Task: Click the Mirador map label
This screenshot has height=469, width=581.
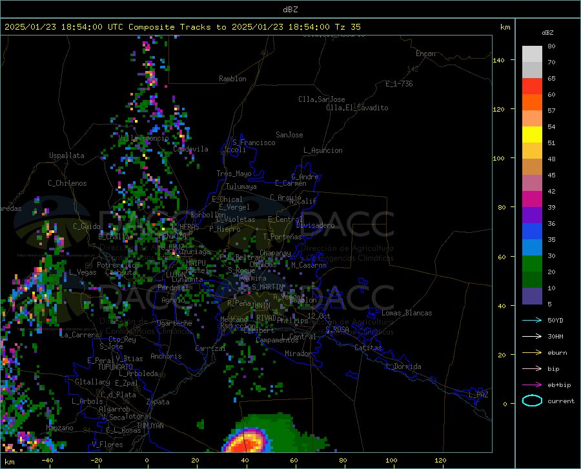Action: click(298, 354)
